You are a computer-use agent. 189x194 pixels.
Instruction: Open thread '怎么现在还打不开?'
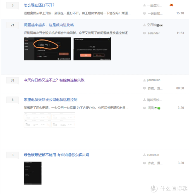39,5
